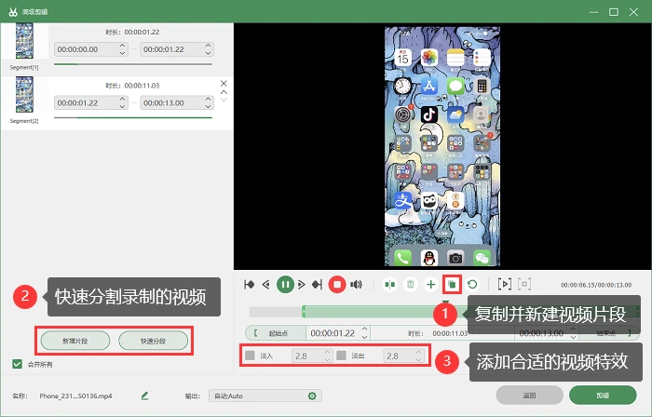652x417 pixels.
Task: Click the 快速分段 button
Action: coord(153,341)
